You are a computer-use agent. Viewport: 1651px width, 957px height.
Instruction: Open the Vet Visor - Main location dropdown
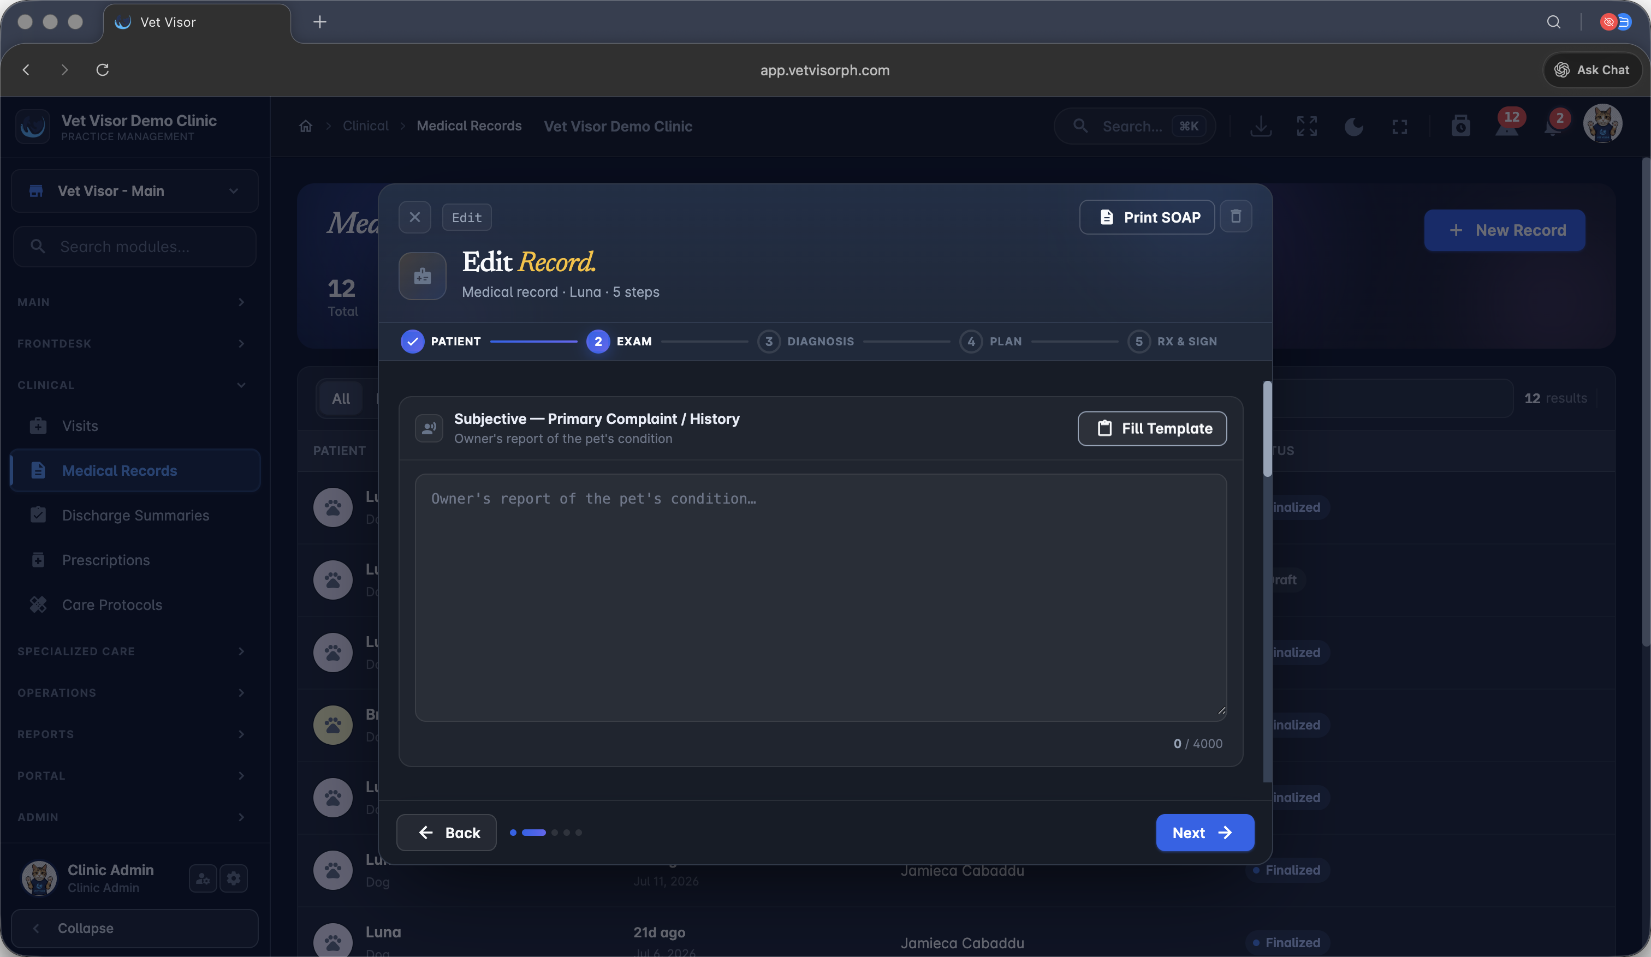135,191
